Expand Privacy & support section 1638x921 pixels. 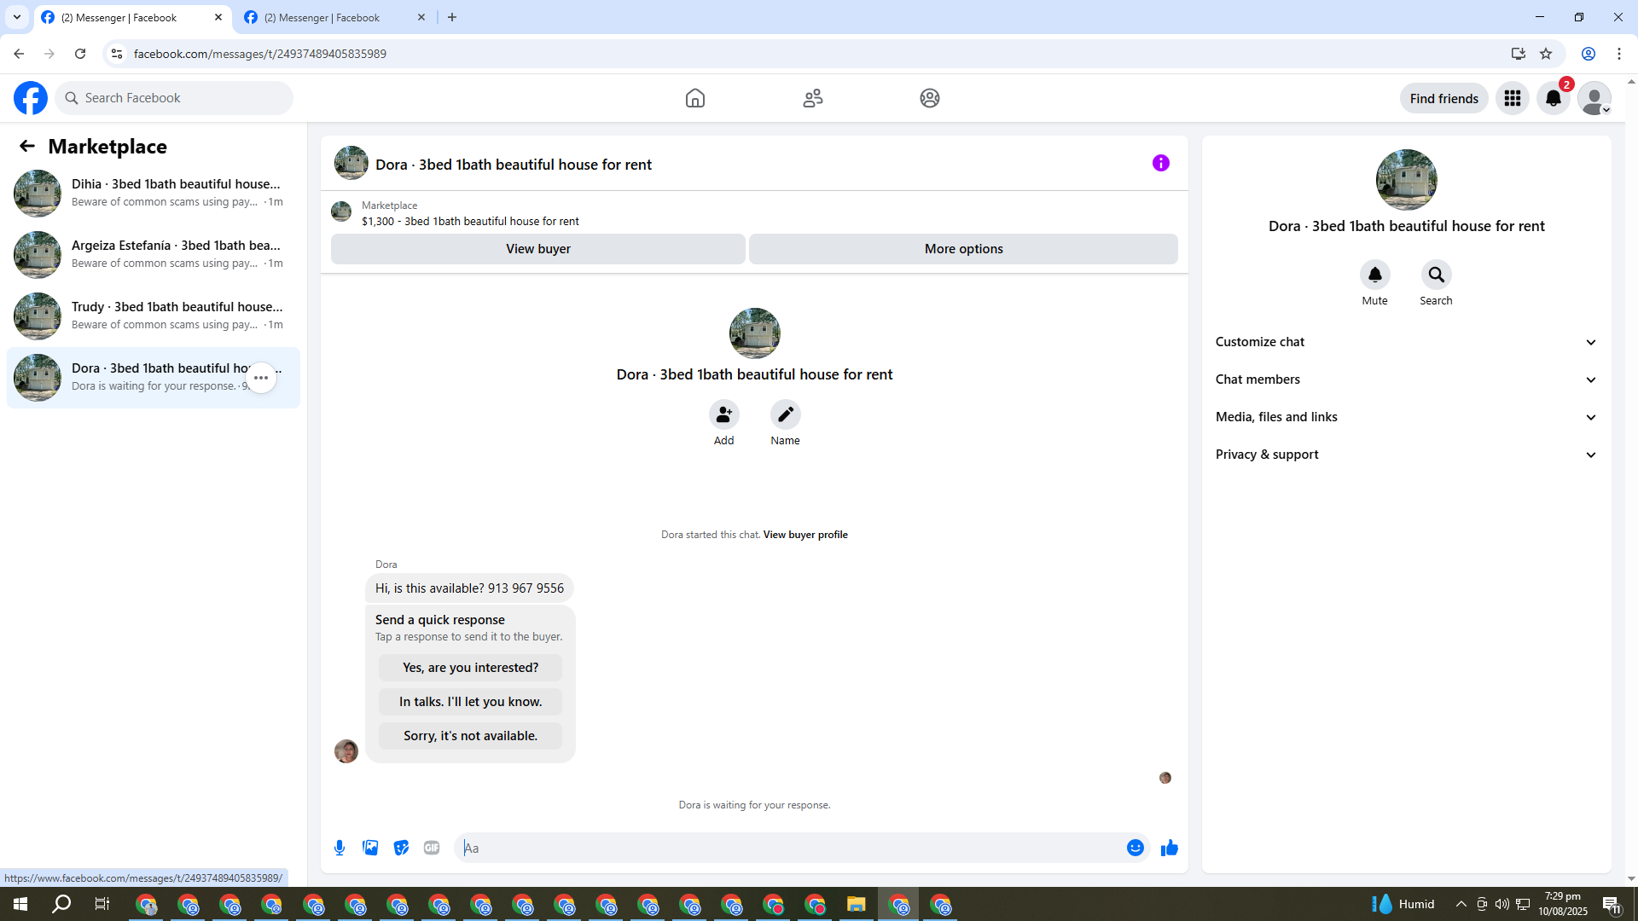(x=1406, y=455)
